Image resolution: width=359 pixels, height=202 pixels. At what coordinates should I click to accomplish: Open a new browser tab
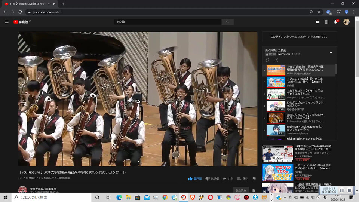63,4
